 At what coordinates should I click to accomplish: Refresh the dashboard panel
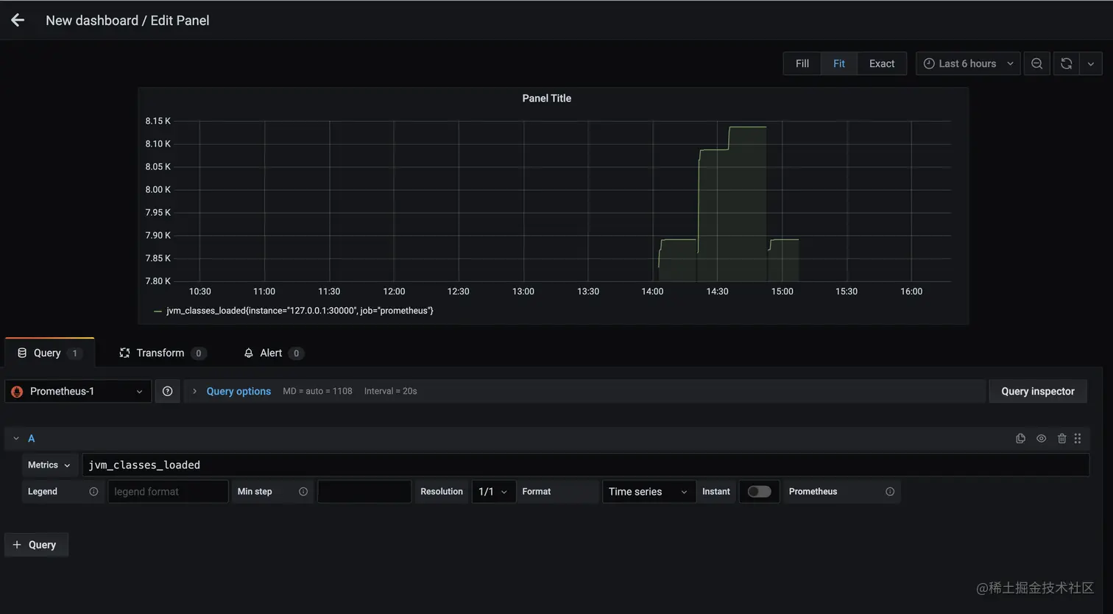point(1066,63)
